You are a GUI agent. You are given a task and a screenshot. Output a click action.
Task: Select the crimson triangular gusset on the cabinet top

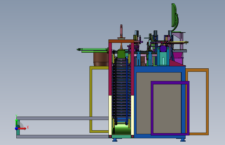pos(176,63)
